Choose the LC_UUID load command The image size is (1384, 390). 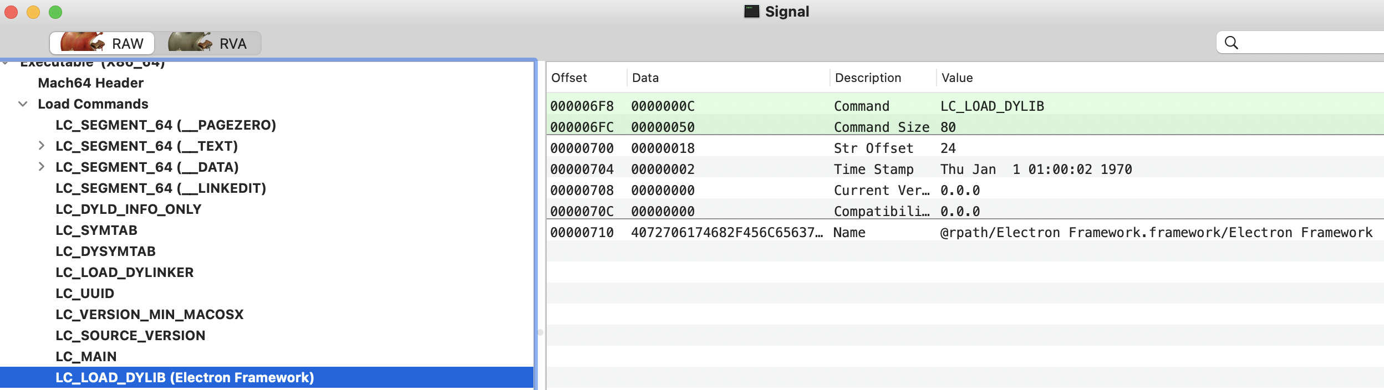coord(84,294)
